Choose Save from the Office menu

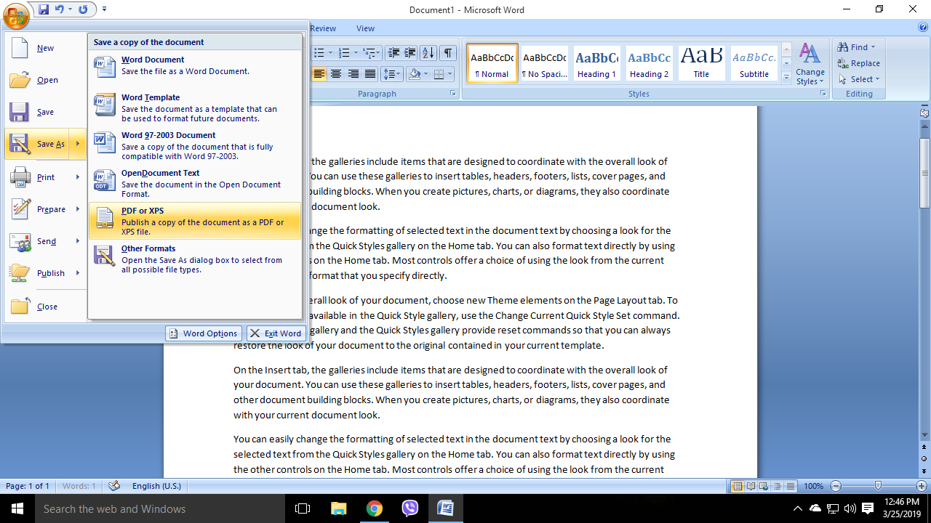[x=45, y=112]
